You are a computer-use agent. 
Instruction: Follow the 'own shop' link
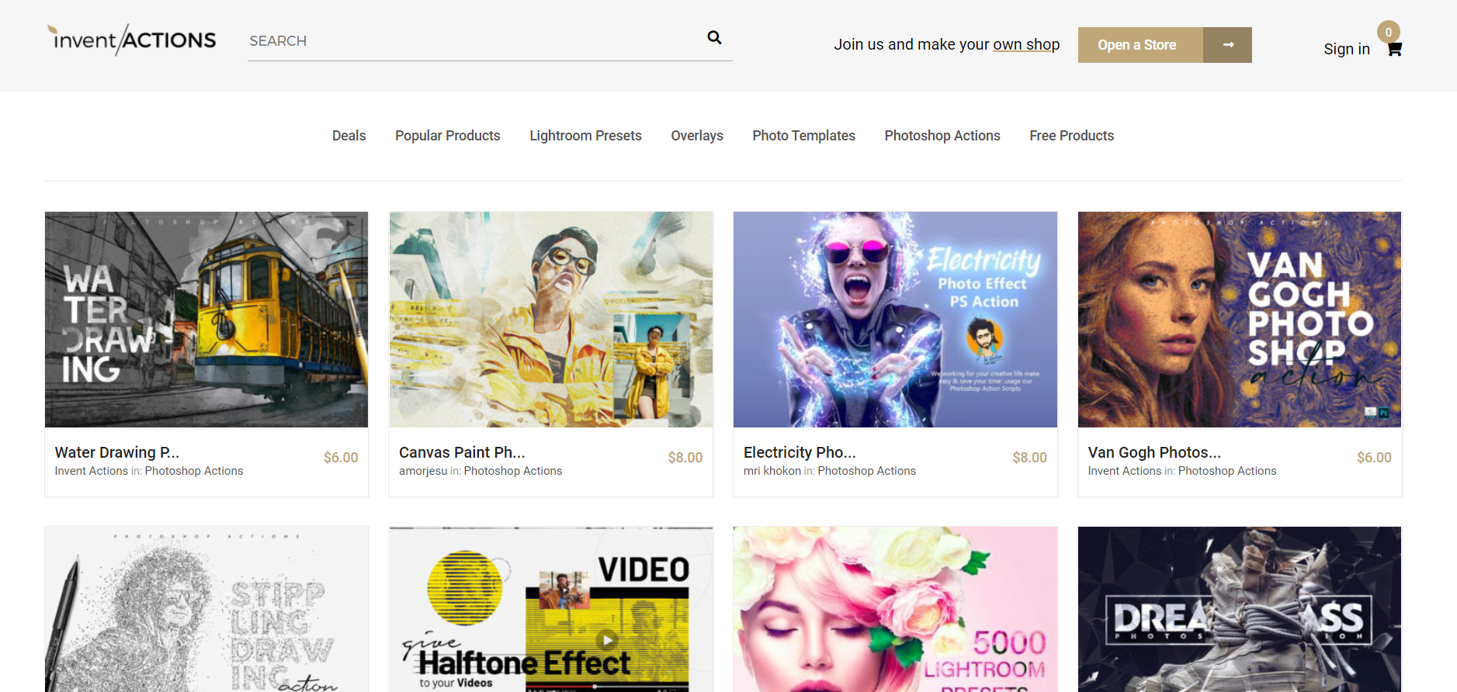(1025, 44)
